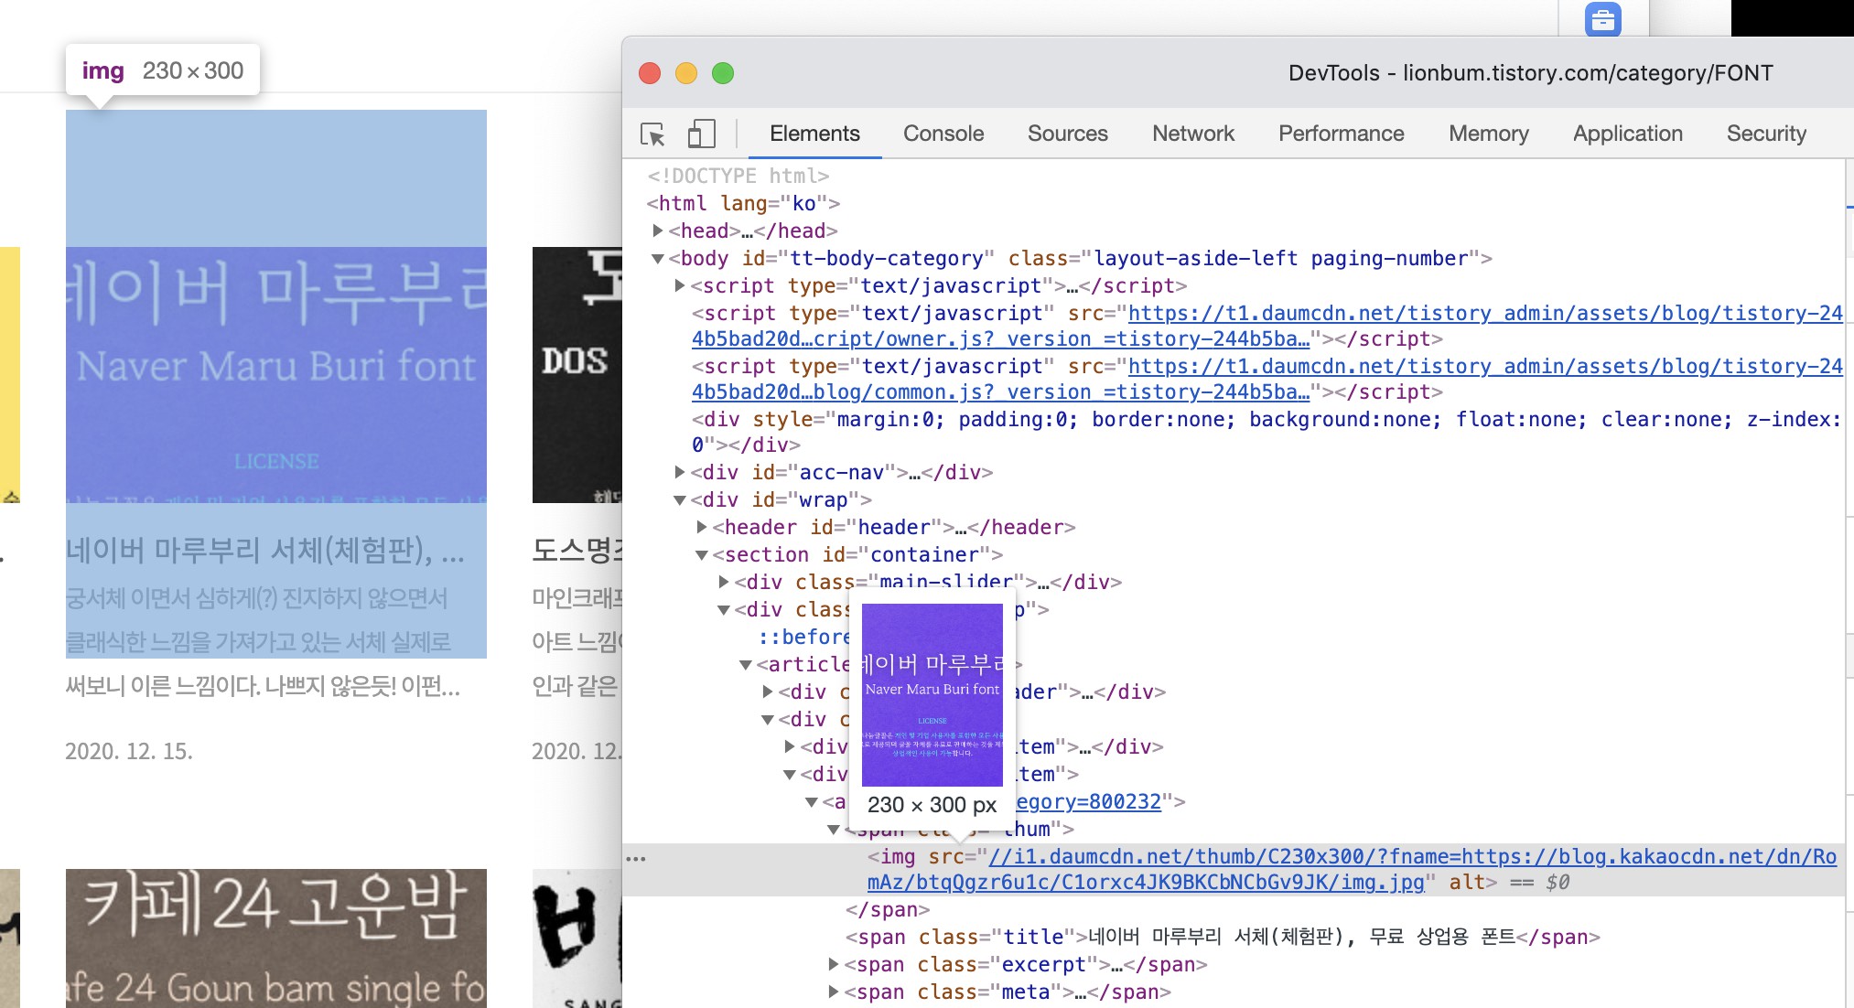This screenshot has width=1854, height=1008.
Task: Expand the header element node
Action: point(702,527)
